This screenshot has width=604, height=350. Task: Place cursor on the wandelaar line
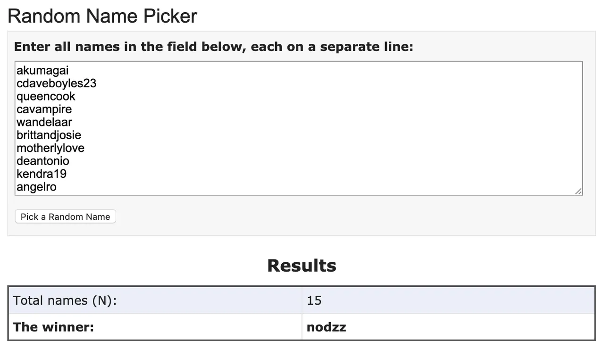[44, 122]
